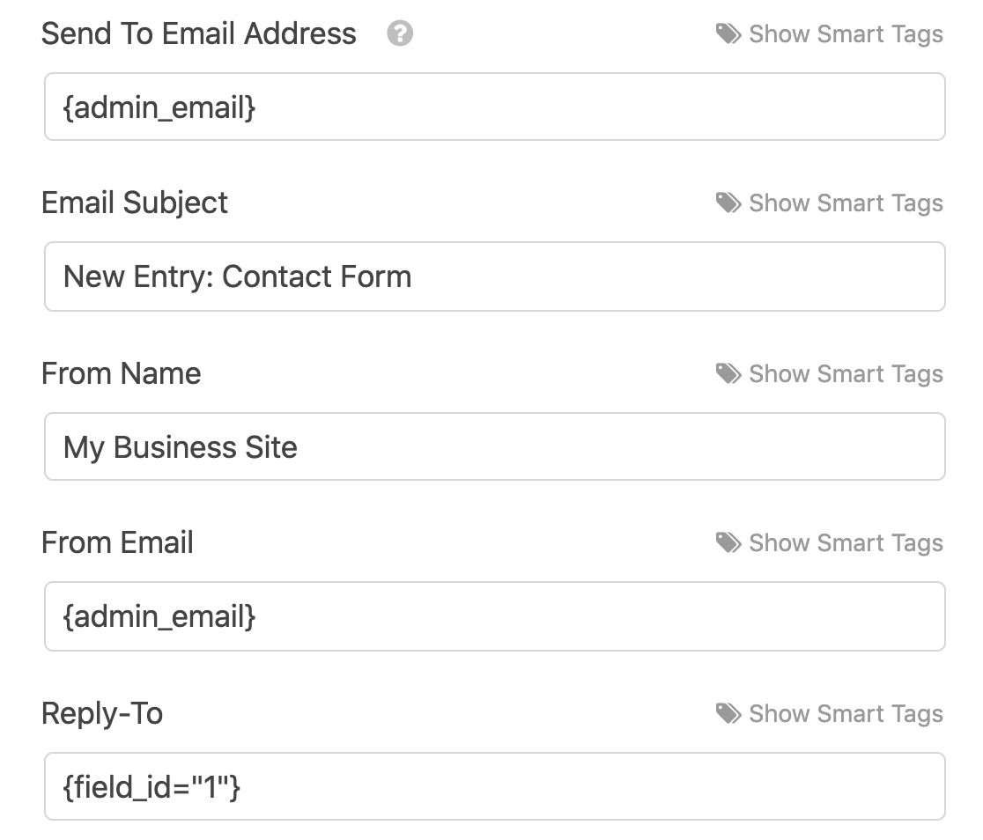Show Smart Tags for Send To Email Address
This screenshot has width=983, height=840.
click(x=846, y=33)
